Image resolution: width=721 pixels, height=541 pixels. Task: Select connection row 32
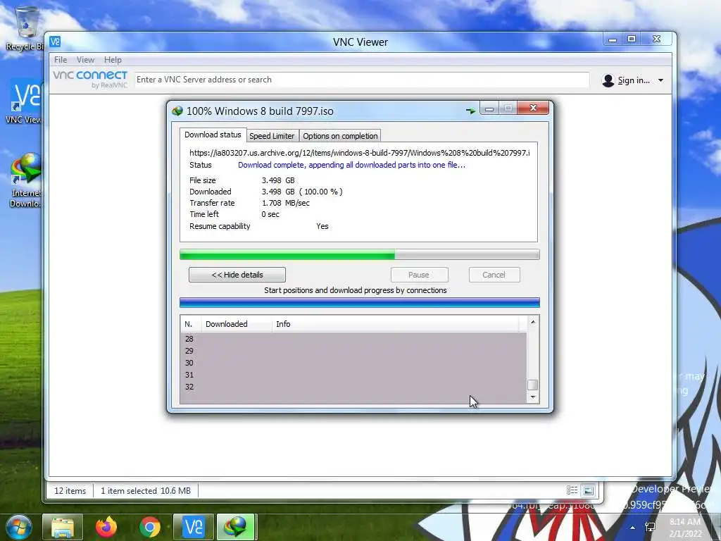point(353,387)
